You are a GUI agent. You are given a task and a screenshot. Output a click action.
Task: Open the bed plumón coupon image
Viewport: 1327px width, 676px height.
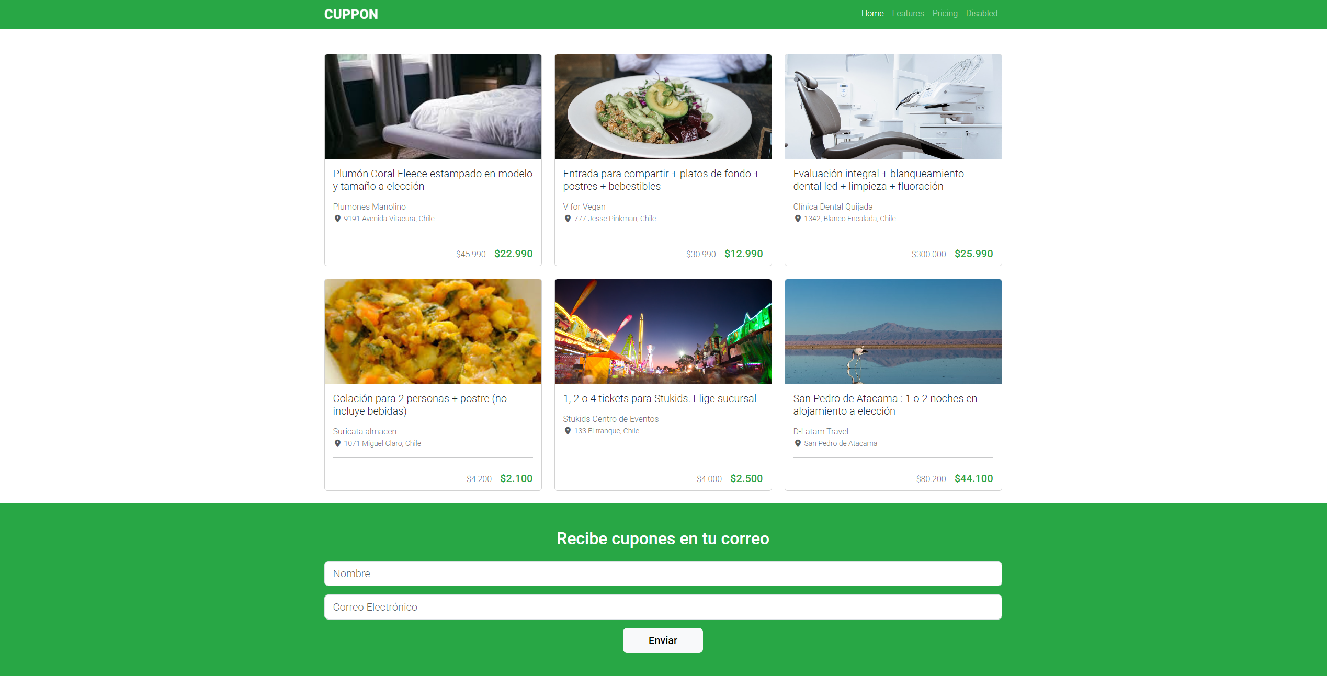coord(433,107)
